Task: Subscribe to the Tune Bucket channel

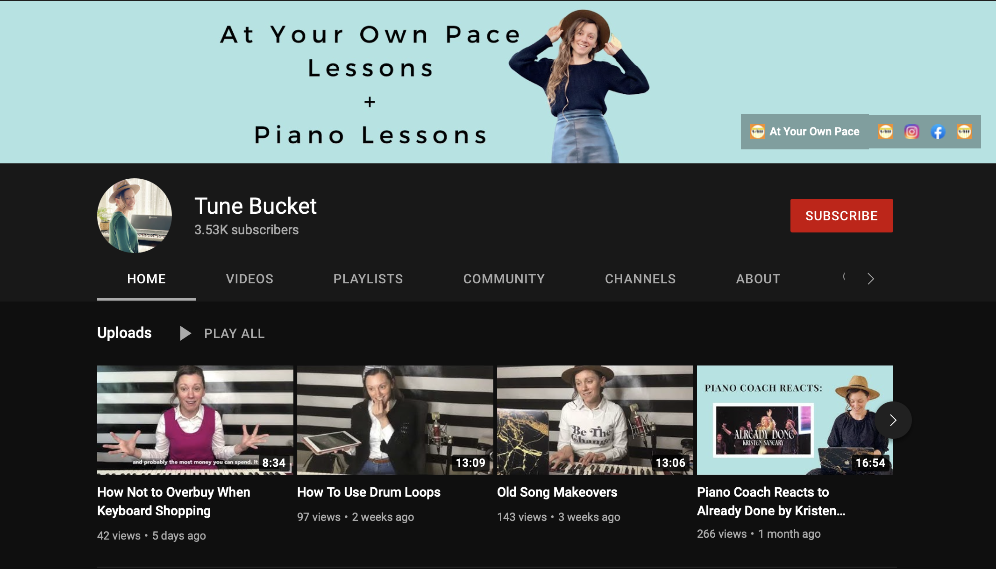Action: tap(841, 216)
